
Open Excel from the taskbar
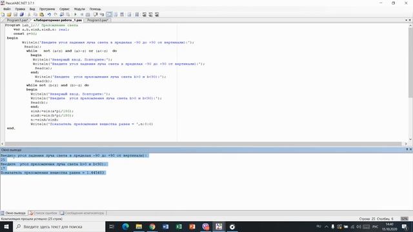(x=179, y=226)
